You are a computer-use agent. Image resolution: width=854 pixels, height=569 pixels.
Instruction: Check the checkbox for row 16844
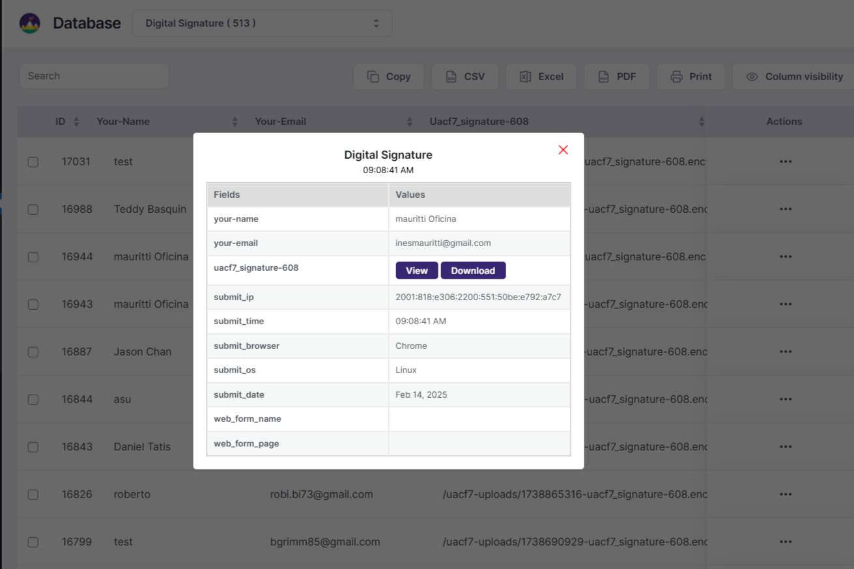(x=33, y=399)
